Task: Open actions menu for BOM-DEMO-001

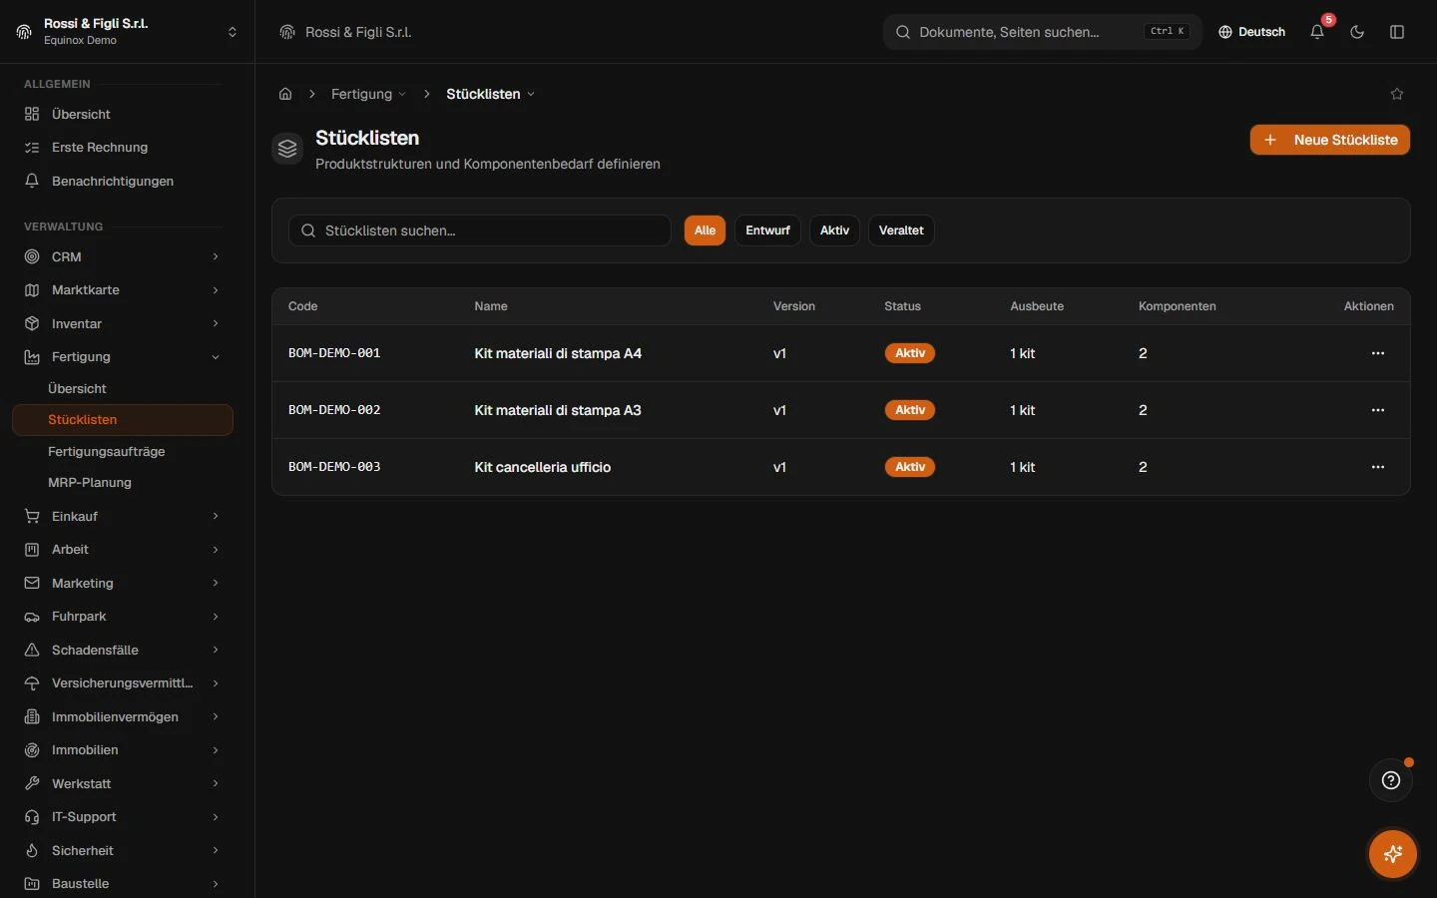Action: [x=1378, y=353]
